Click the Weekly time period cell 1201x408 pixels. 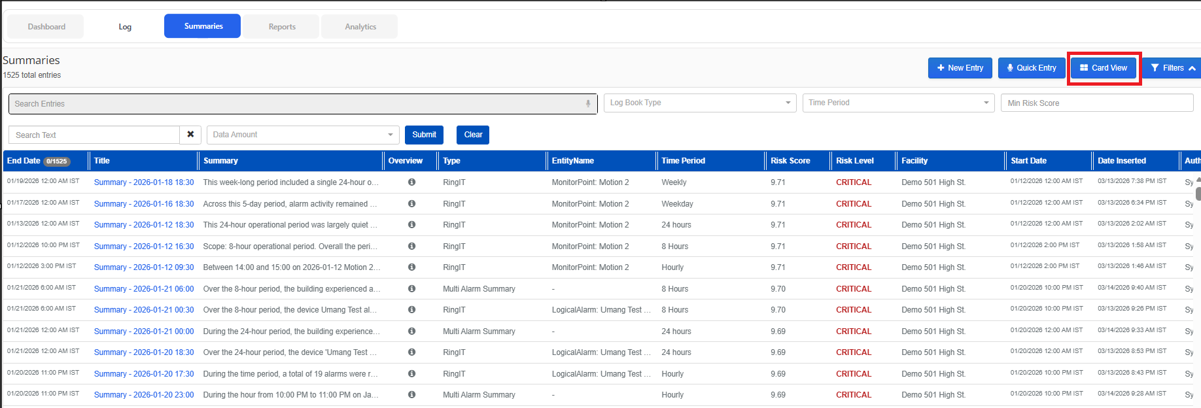pos(674,182)
